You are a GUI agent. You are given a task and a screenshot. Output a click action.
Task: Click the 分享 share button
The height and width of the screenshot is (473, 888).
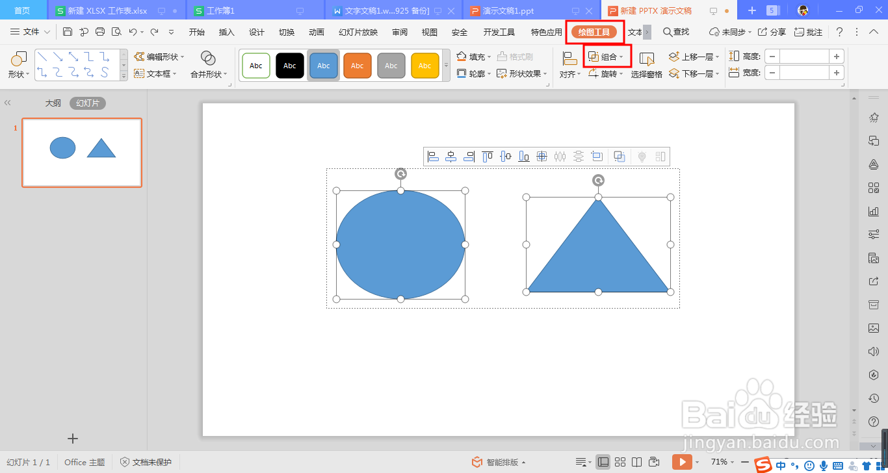772,32
